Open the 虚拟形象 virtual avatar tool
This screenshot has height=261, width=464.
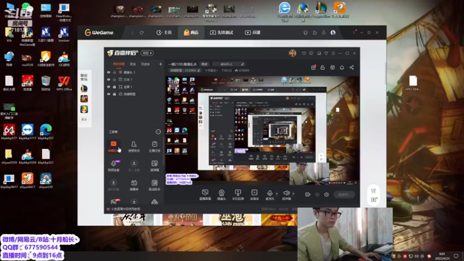coord(113,185)
